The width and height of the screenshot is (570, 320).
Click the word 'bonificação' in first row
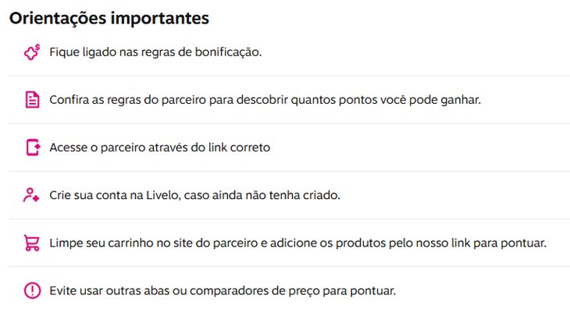(x=228, y=52)
